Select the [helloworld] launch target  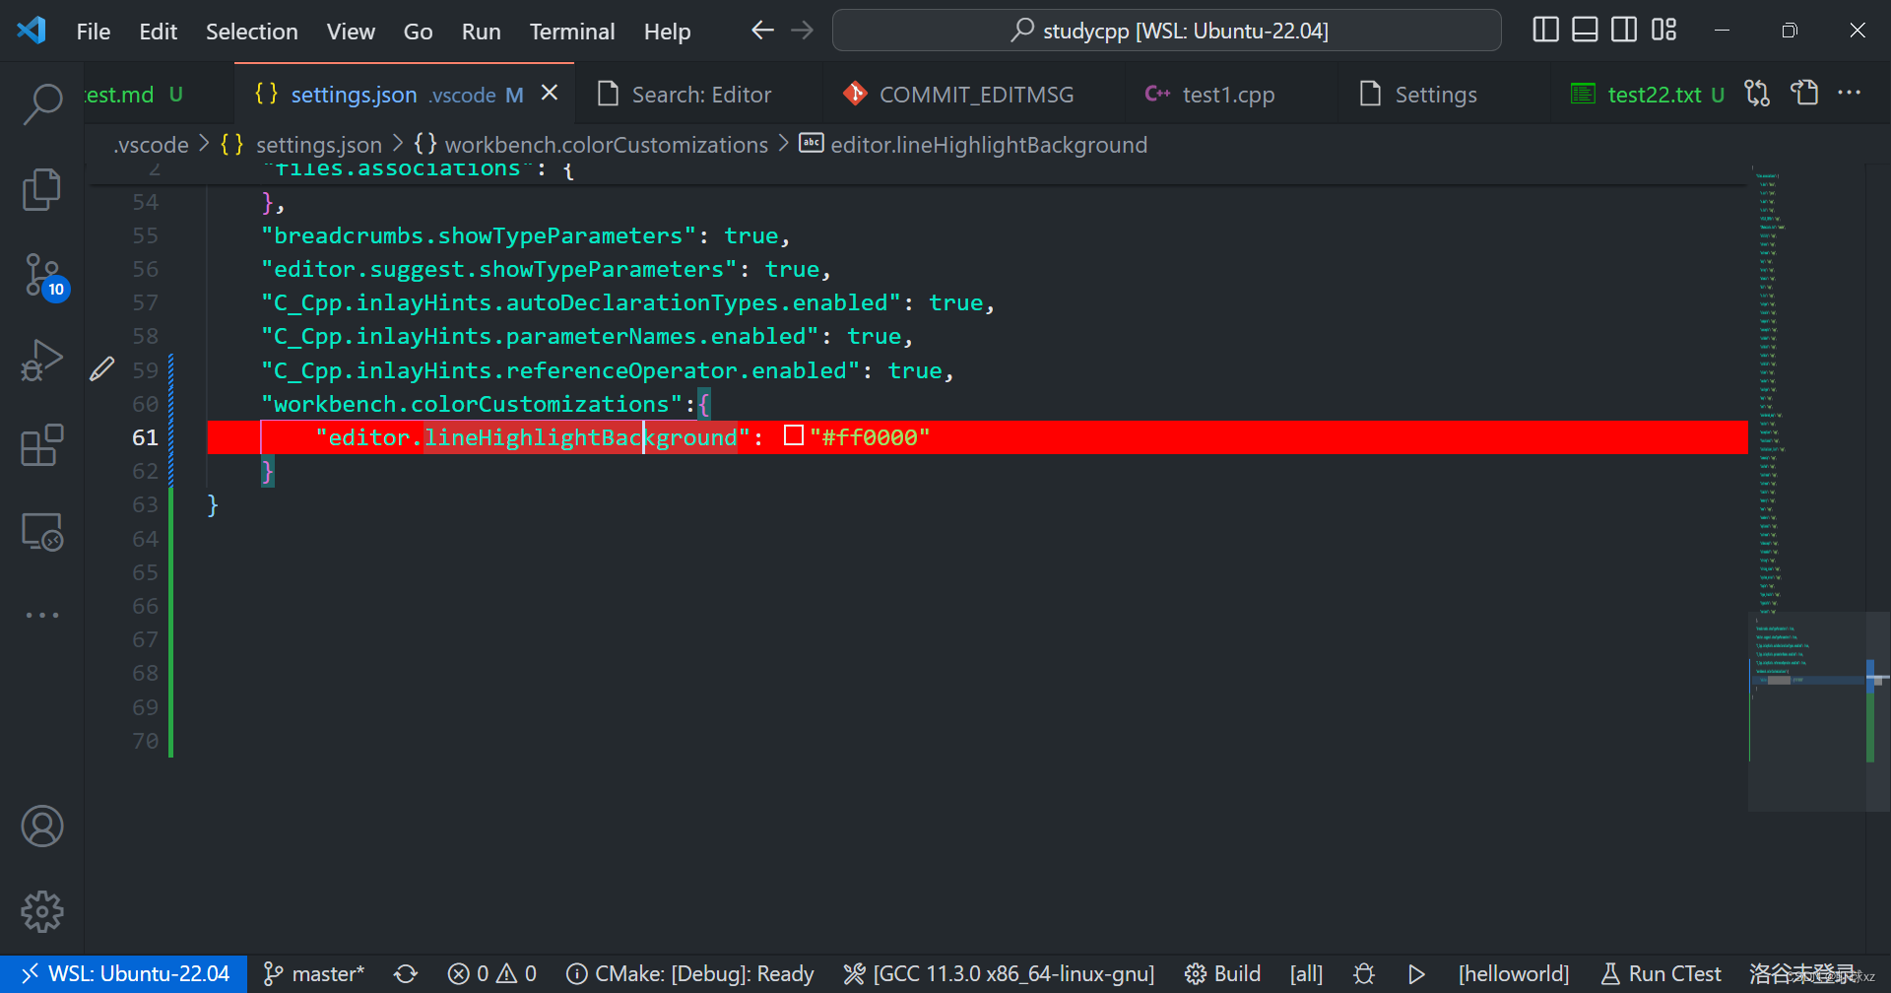coord(1514,974)
